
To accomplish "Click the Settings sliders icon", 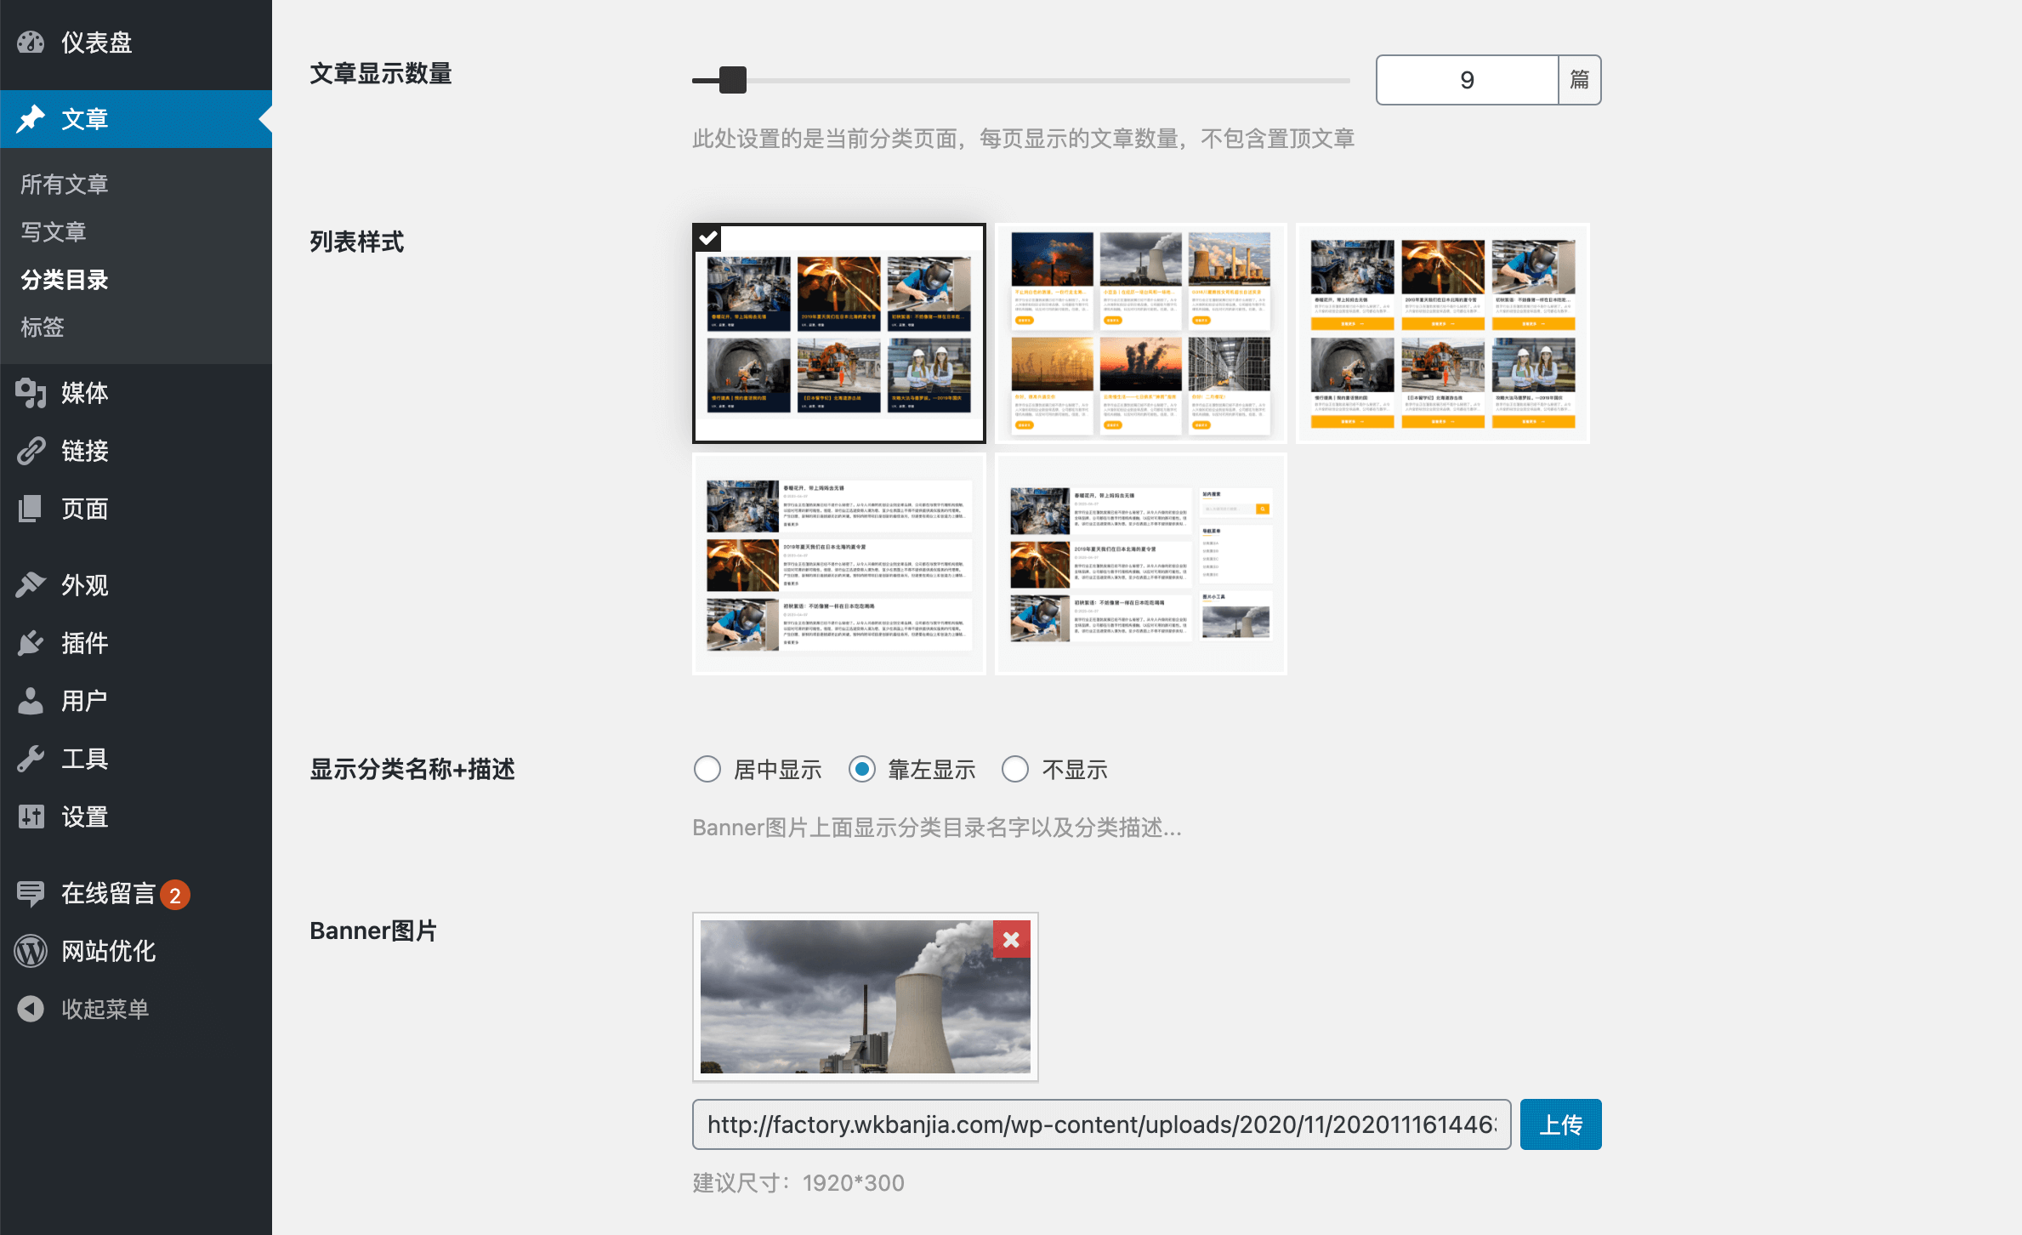I will point(31,817).
